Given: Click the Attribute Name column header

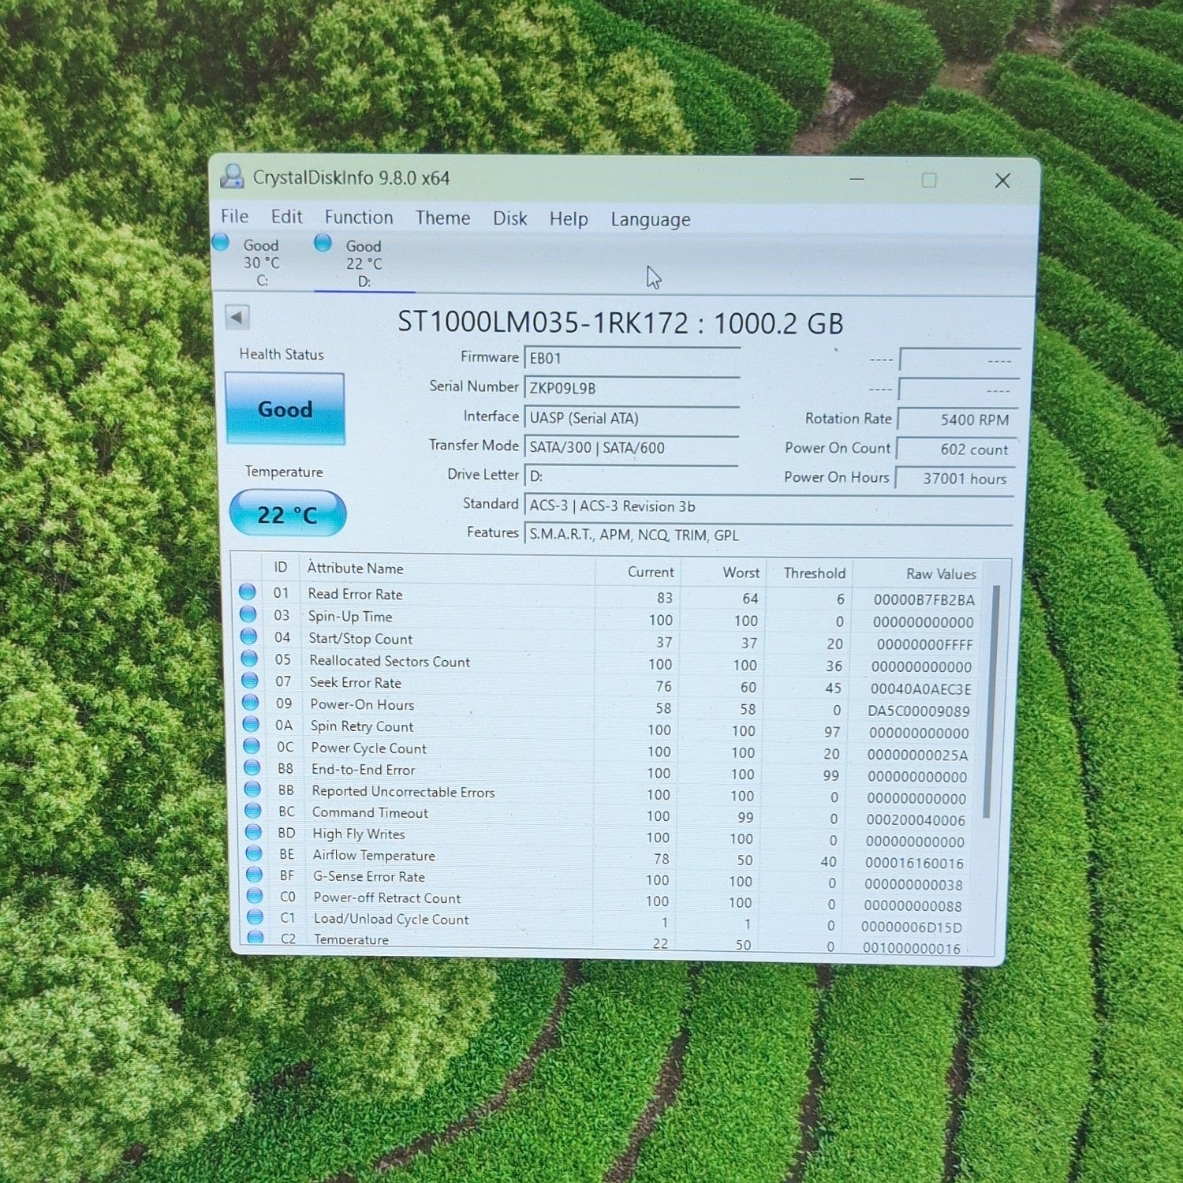Looking at the screenshot, I should click(x=446, y=569).
